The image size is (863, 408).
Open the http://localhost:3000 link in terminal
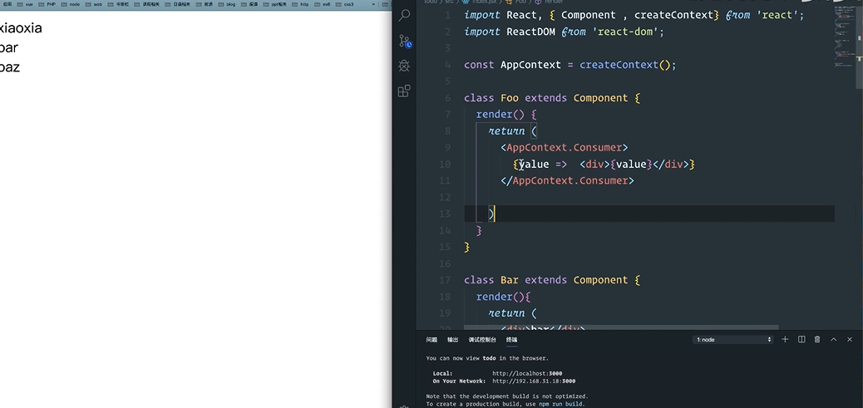[527, 373]
